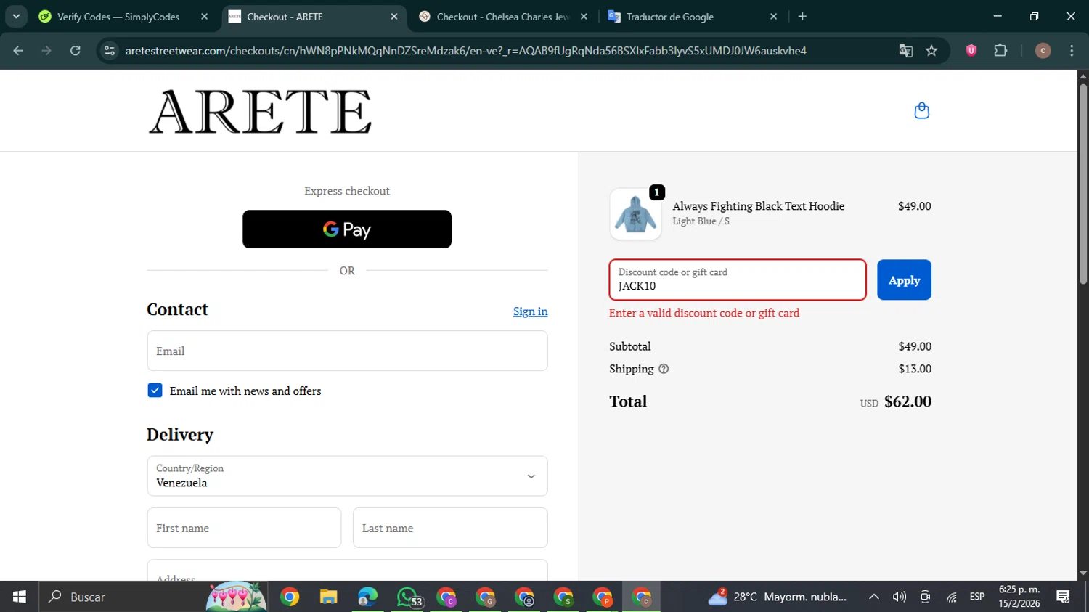Open site information icon in address bar
1089x612 pixels.
(110, 50)
